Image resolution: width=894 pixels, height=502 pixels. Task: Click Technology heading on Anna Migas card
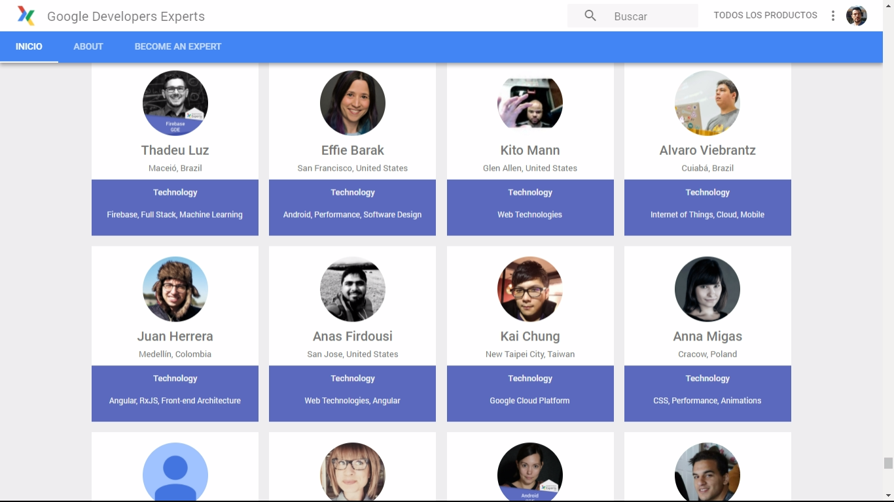click(x=707, y=378)
